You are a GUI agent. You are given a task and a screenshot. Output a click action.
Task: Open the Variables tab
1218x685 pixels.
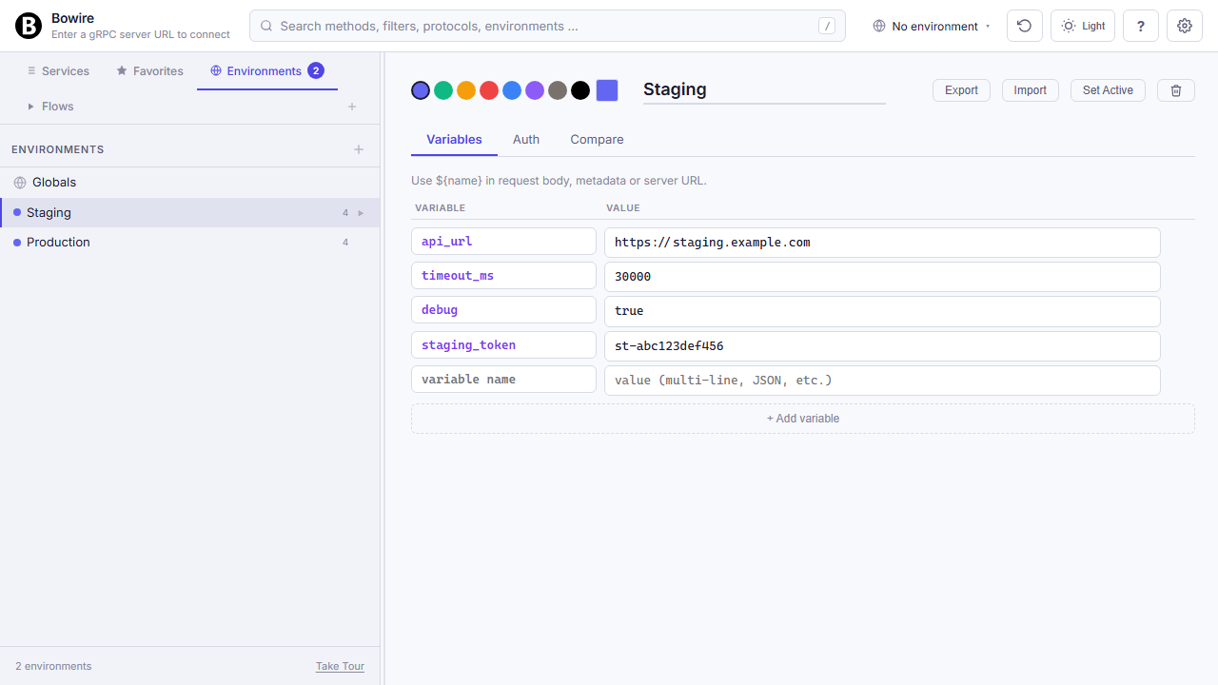(x=454, y=140)
